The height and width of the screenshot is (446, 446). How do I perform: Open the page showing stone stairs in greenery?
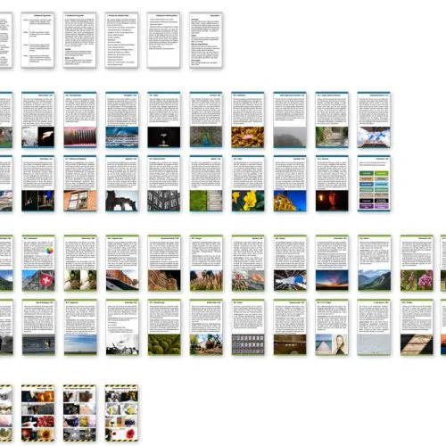(332, 120)
